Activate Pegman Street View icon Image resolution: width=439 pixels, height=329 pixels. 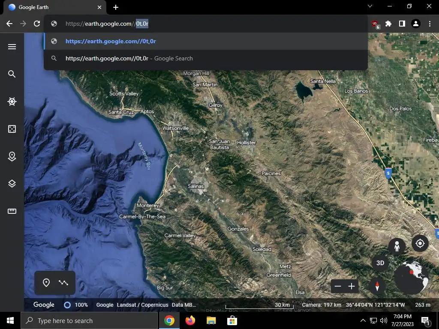397,246
